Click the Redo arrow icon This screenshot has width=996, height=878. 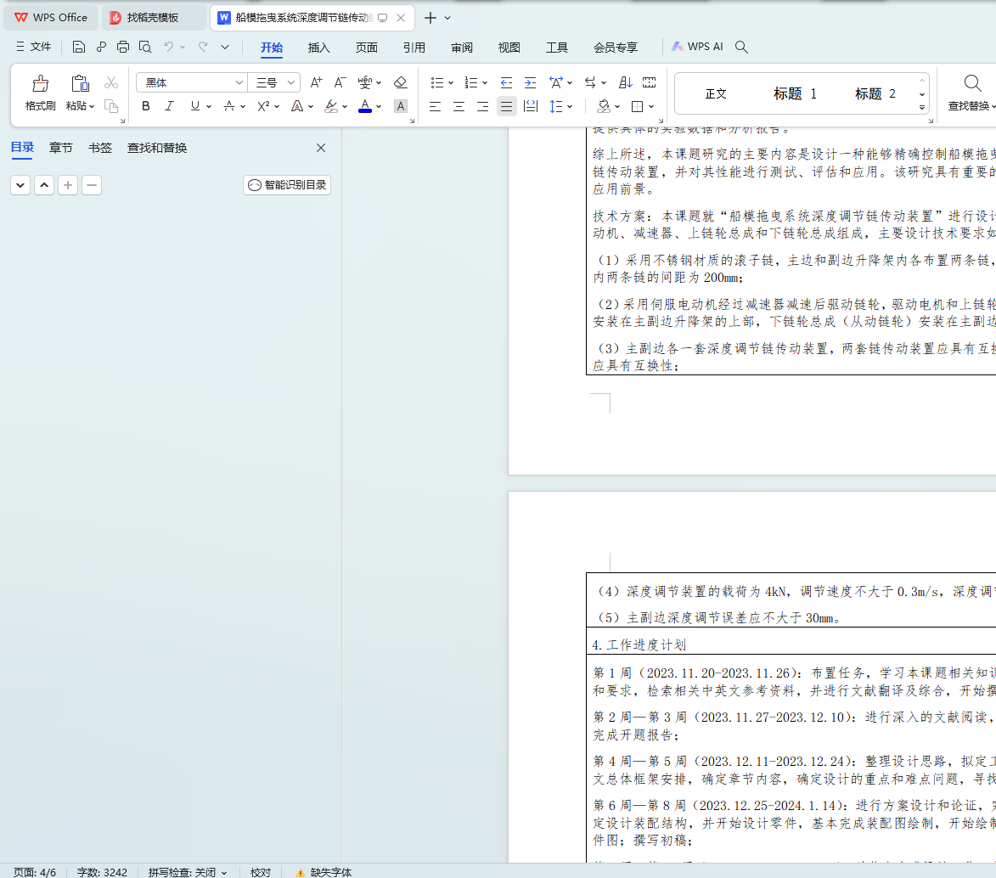tap(203, 47)
